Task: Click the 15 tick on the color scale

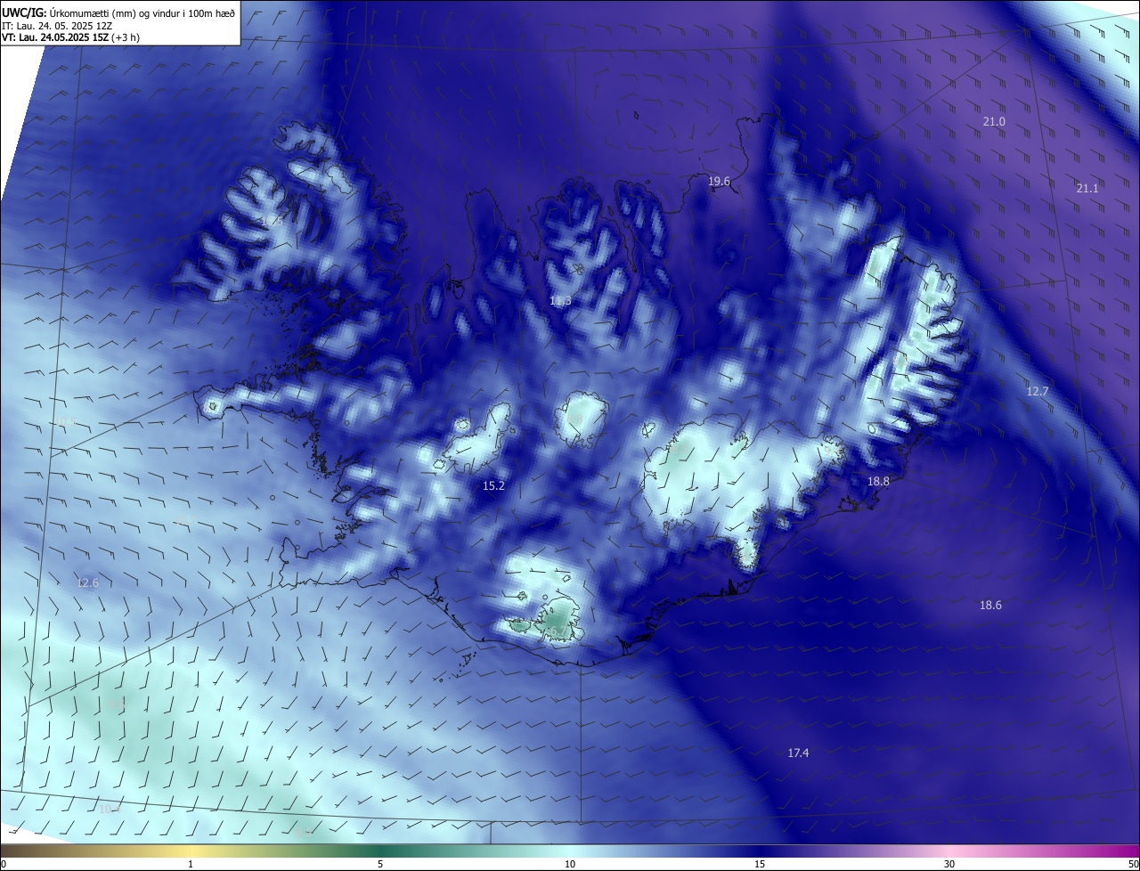Action: [760, 864]
